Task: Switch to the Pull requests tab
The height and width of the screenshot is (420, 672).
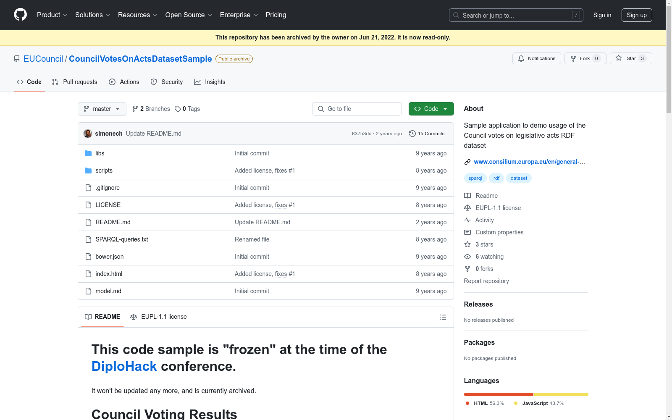Action: coord(74,82)
